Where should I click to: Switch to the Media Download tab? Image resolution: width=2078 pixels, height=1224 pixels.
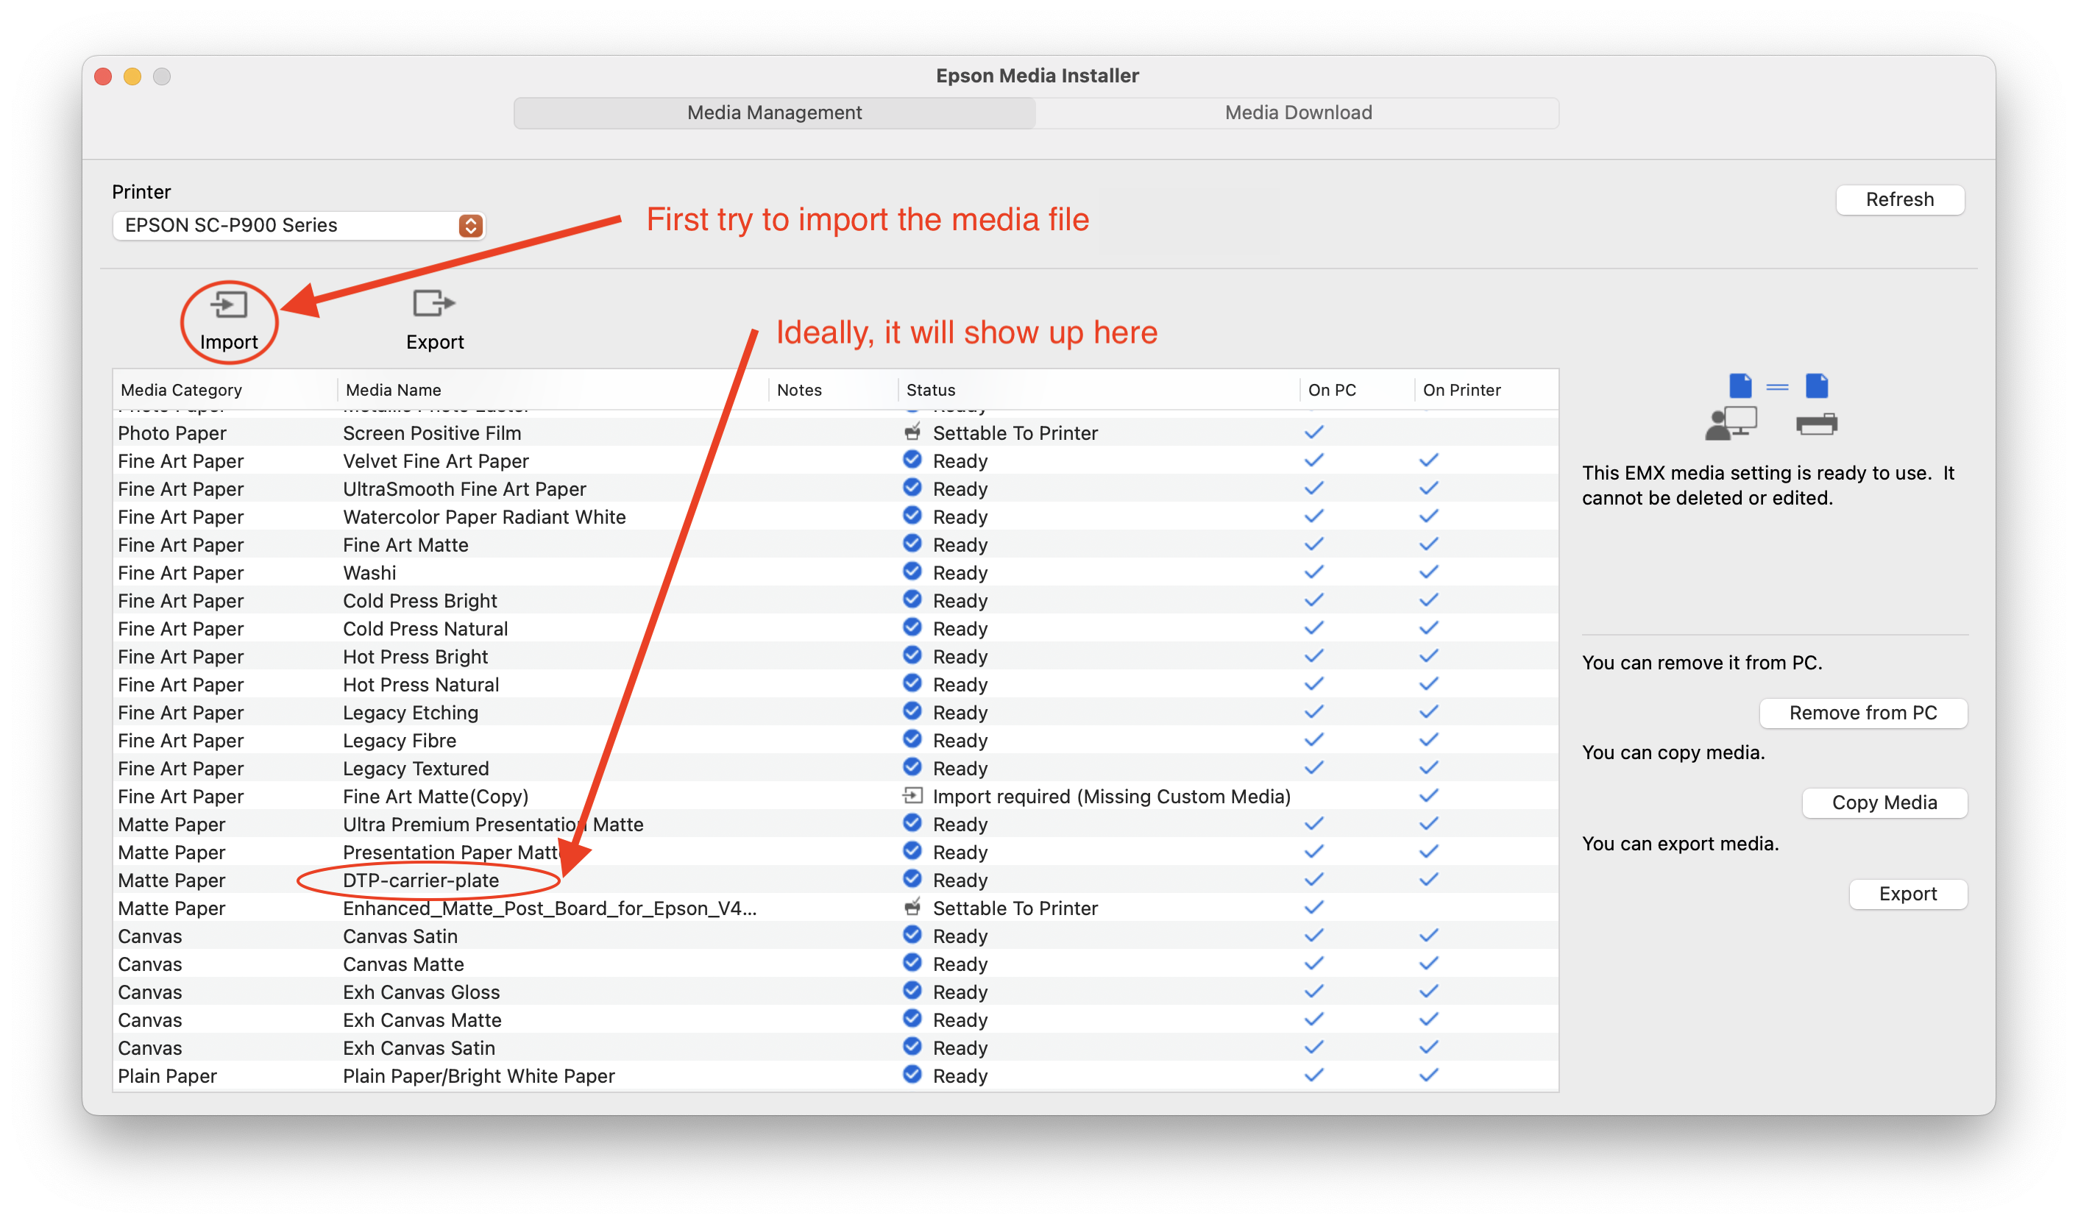[x=1297, y=113]
